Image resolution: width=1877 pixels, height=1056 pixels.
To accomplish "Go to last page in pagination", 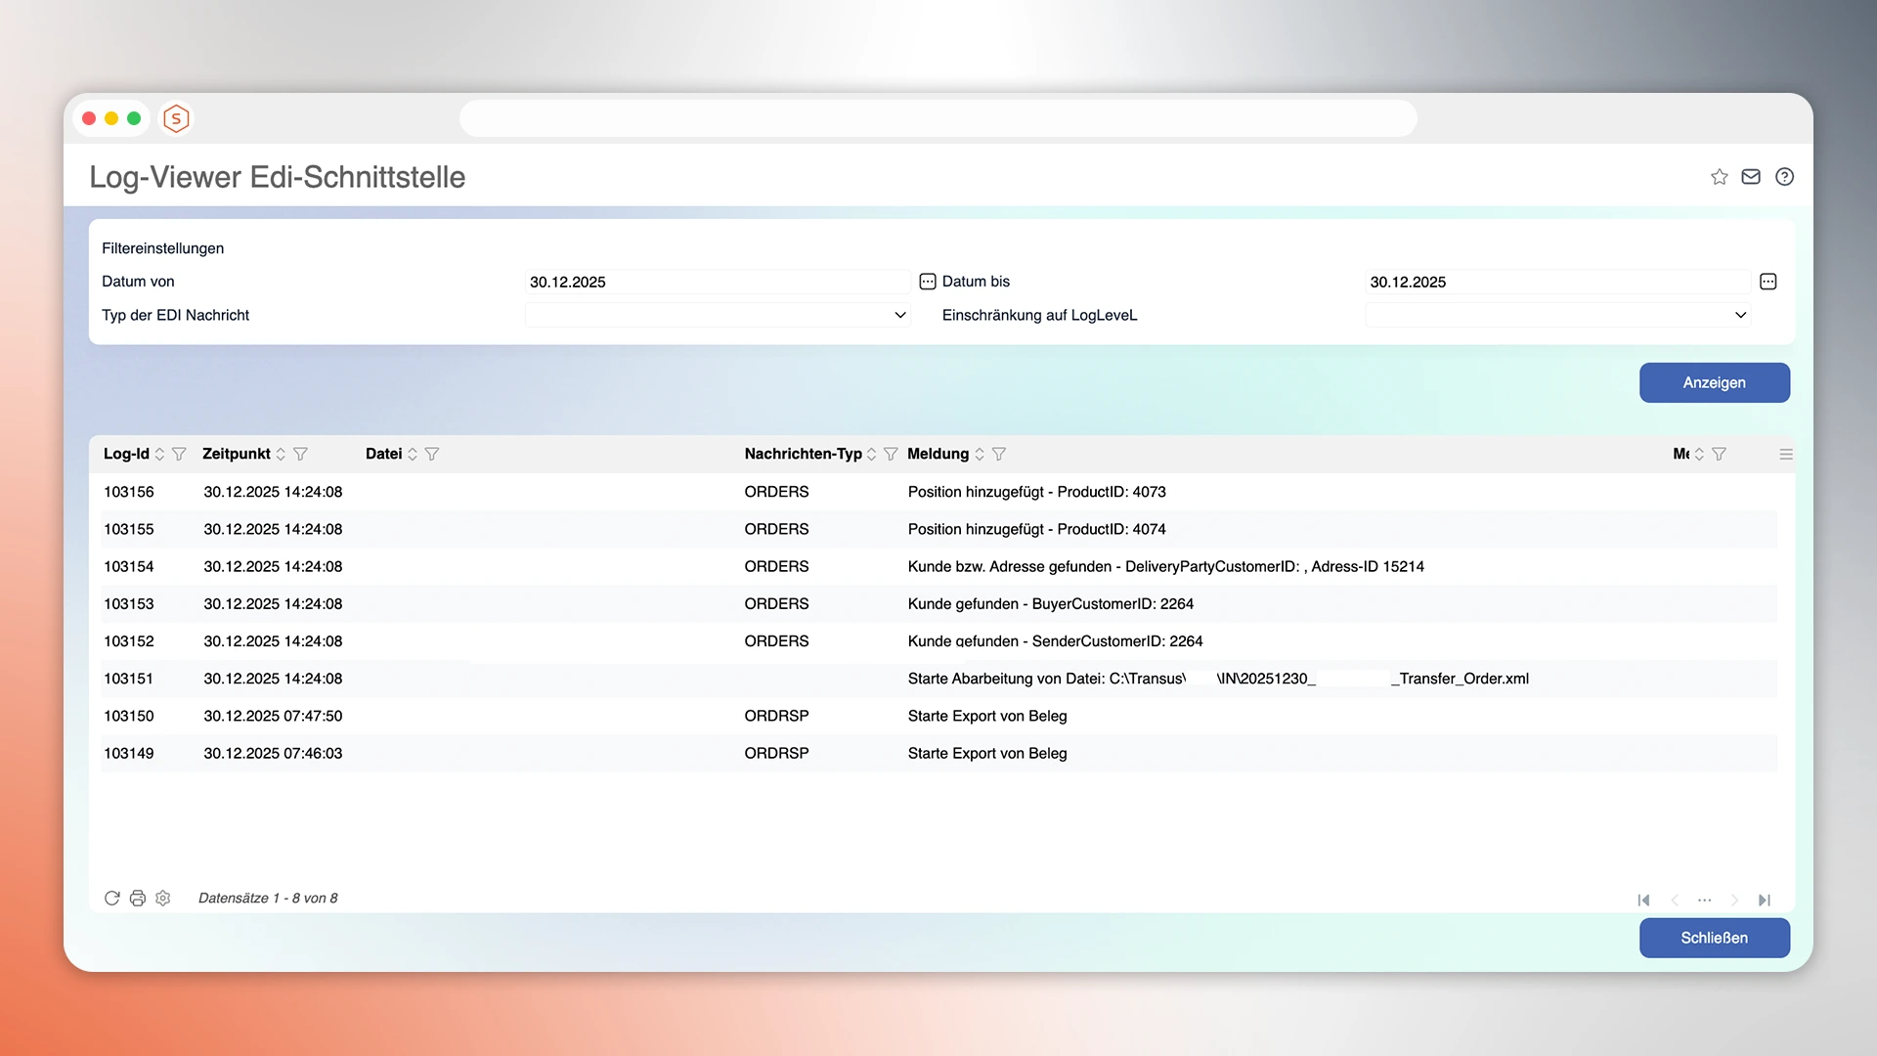I will 1764,900.
